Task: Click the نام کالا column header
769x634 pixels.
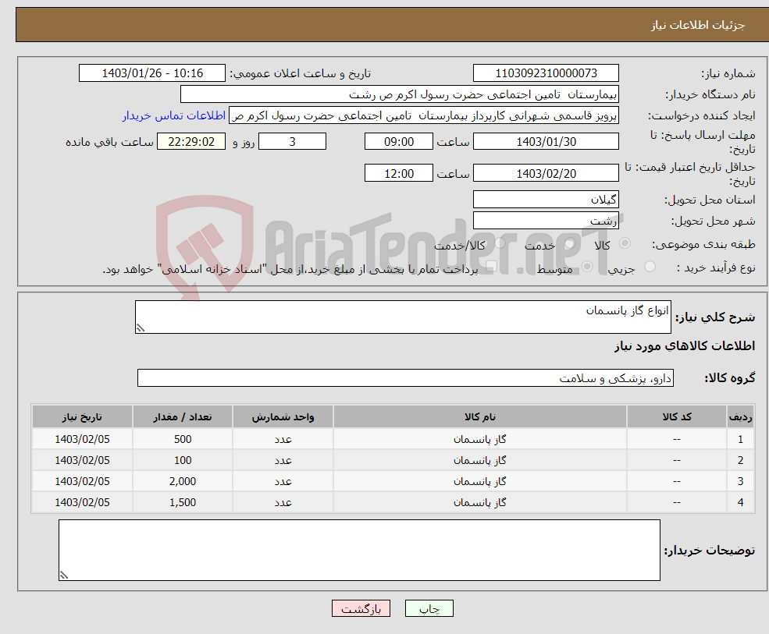Action: tap(480, 417)
